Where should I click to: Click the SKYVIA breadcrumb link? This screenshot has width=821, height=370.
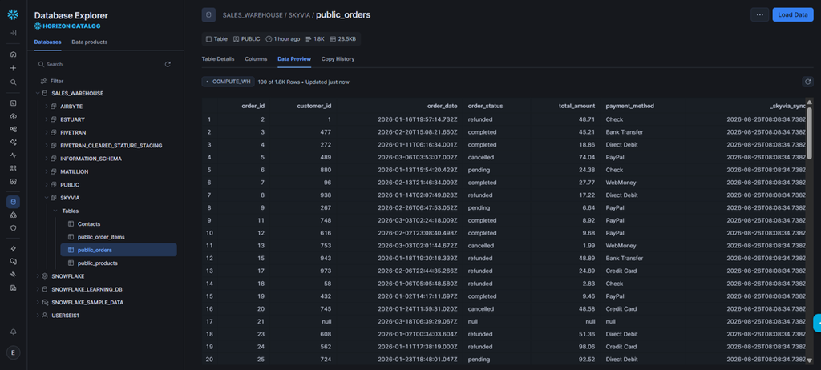pos(300,15)
